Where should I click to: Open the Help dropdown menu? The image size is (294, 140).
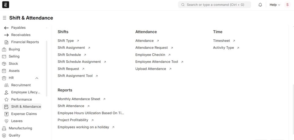275,5
